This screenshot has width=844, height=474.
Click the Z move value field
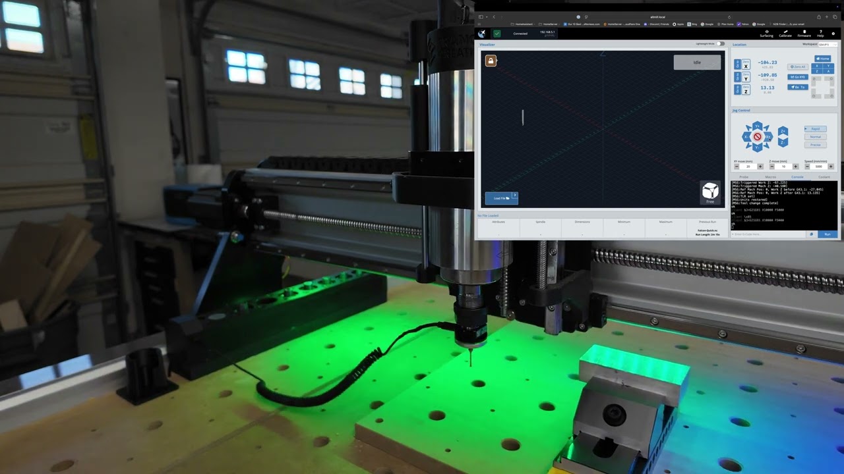(x=784, y=166)
